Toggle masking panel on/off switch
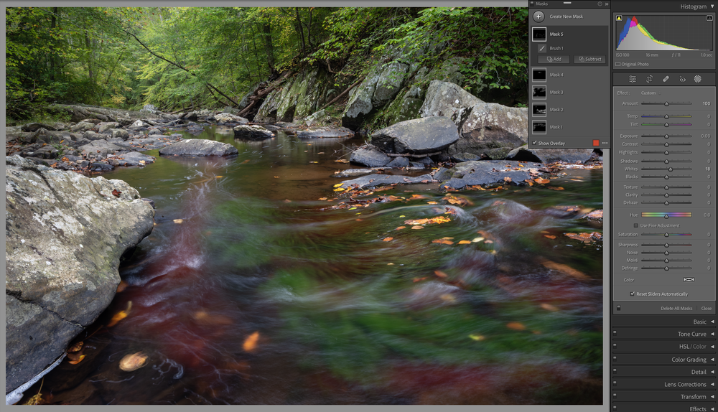This screenshot has height=412, width=718. (x=618, y=308)
